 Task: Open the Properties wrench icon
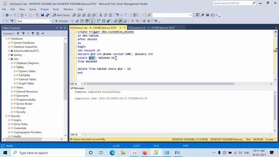coord(202,15)
